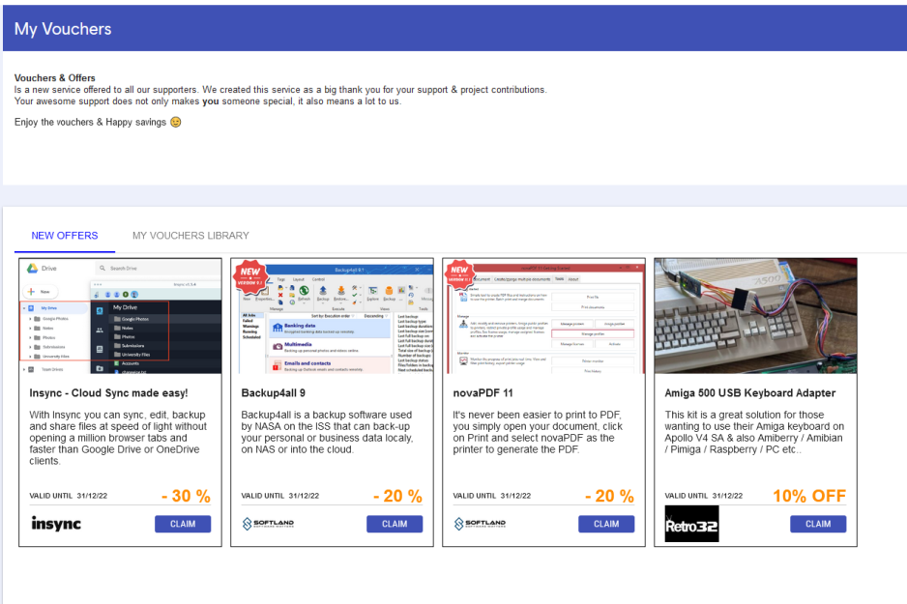This screenshot has height=604, width=907.
Task: Open the Amiga 500 keyboard photo
Action: [755, 316]
